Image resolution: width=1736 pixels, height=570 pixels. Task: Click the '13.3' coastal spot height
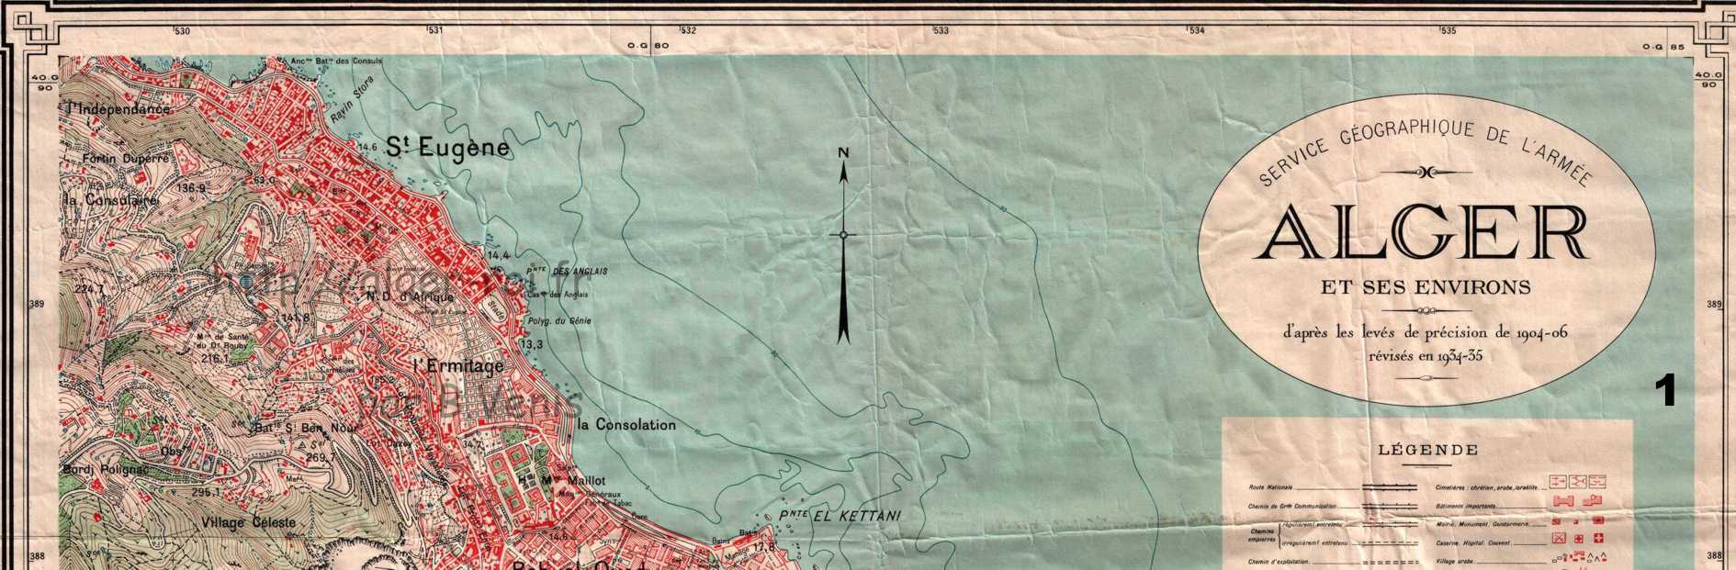coord(532,344)
